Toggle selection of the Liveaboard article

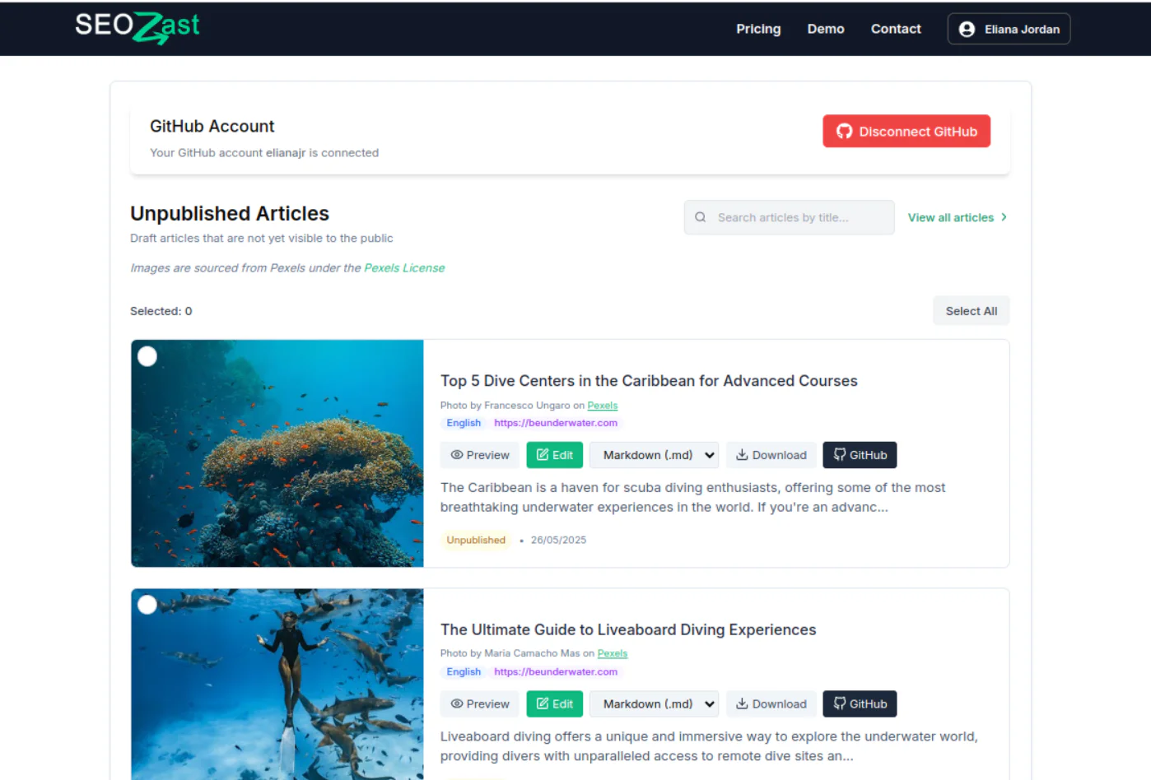click(147, 605)
